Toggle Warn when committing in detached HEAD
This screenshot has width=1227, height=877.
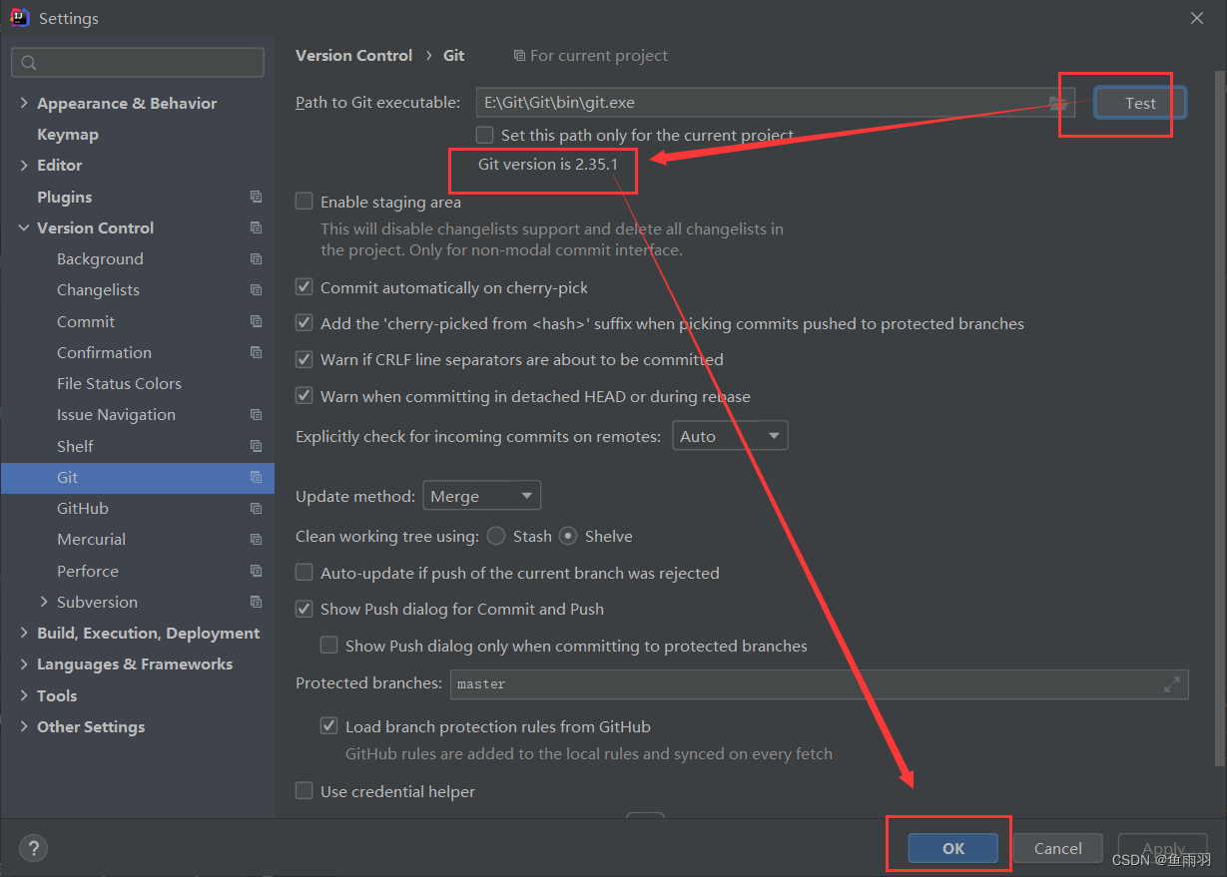(304, 396)
